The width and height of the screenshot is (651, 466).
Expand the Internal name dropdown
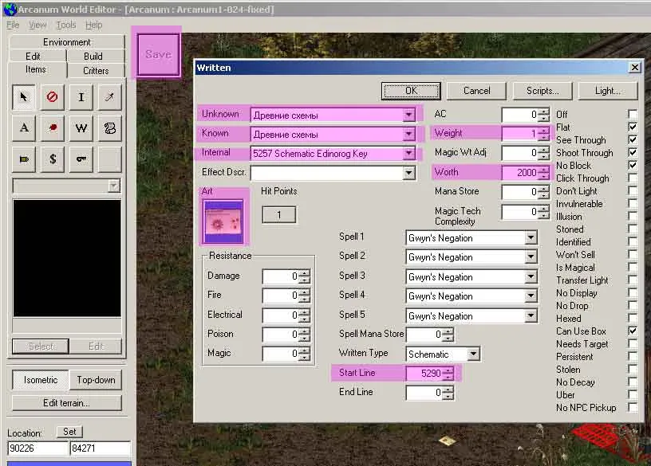[408, 153]
